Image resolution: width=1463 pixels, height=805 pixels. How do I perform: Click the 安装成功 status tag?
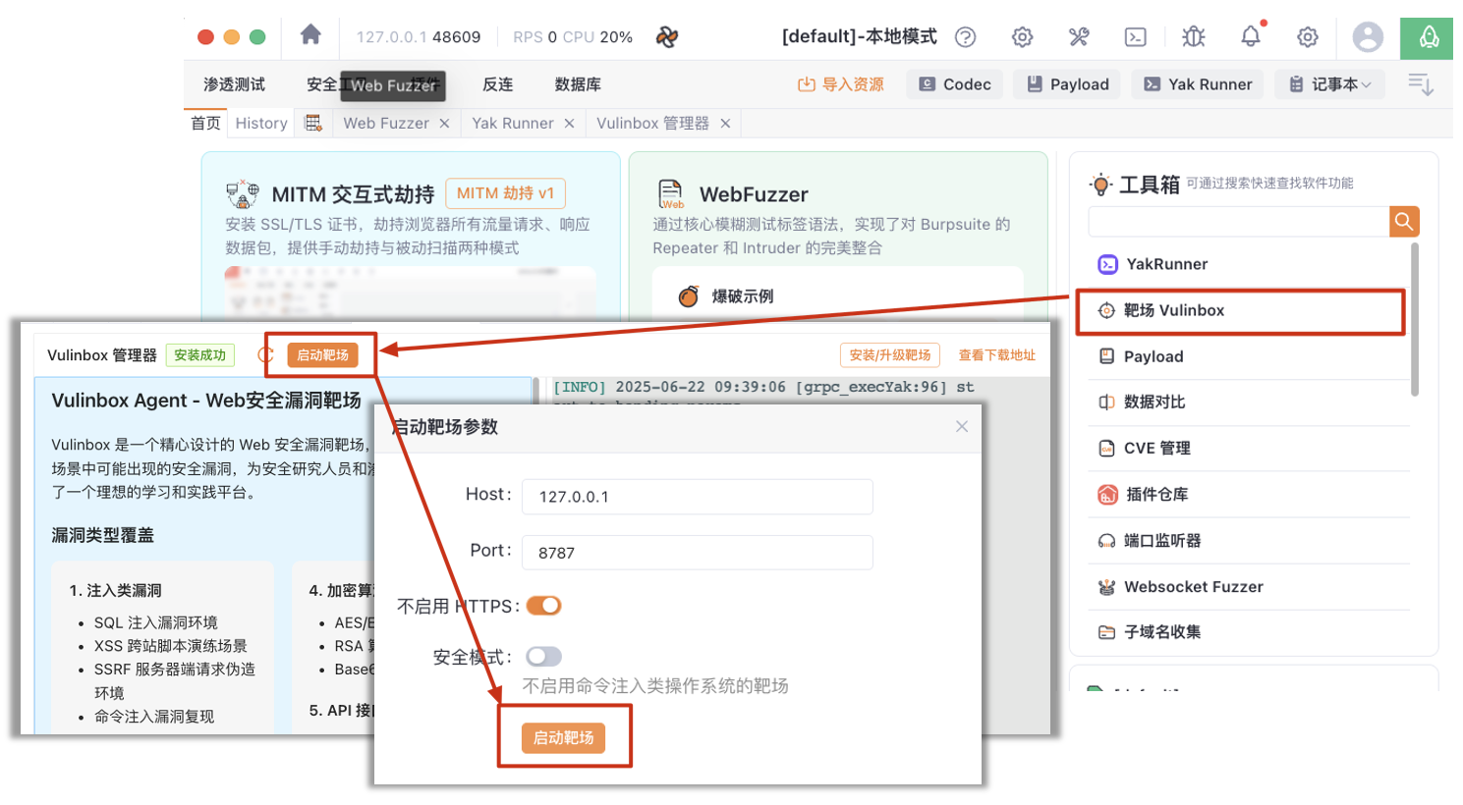click(200, 355)
